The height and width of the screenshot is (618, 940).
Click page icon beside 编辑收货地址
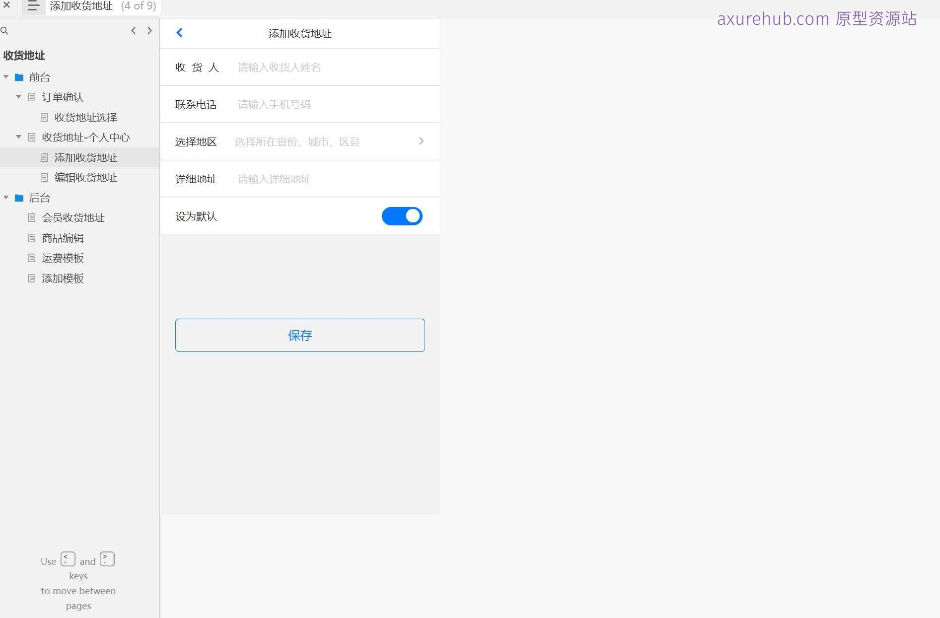point(44,177)
